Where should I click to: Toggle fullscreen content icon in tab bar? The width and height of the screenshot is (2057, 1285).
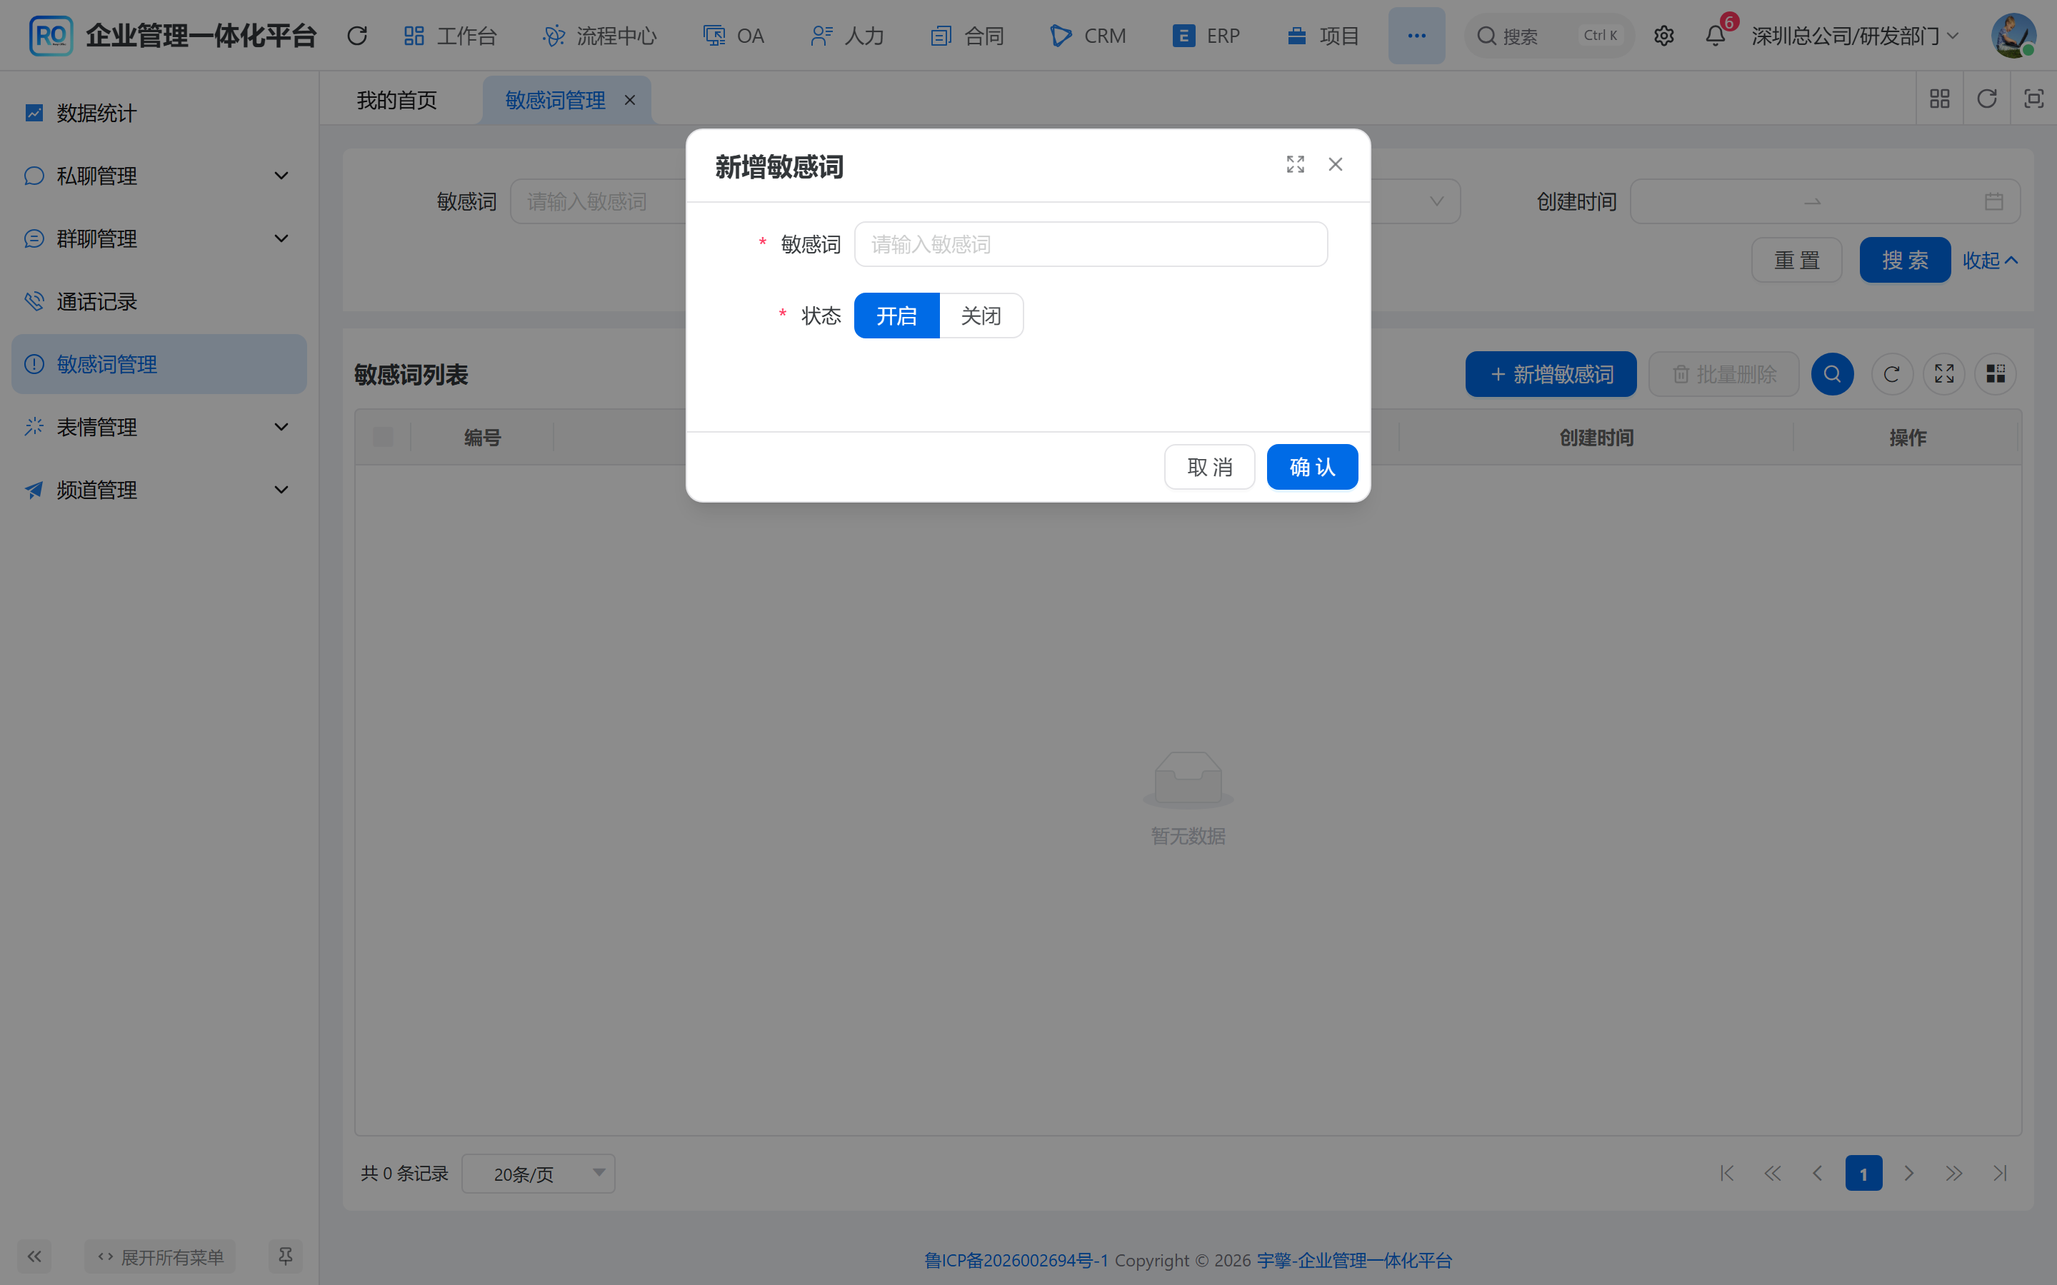pyautogui.click(x=2033, y=99)
